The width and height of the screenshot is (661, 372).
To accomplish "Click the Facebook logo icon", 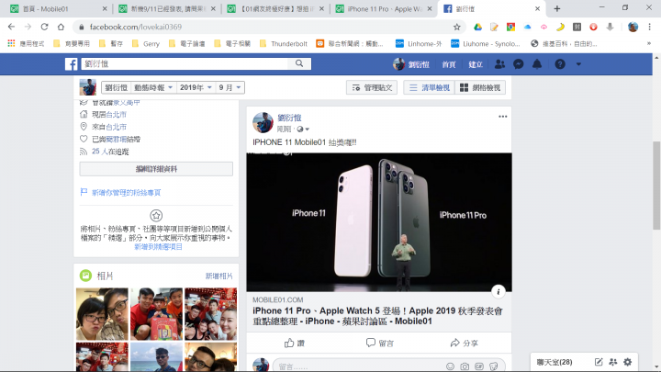I will (x=72, y=64).
